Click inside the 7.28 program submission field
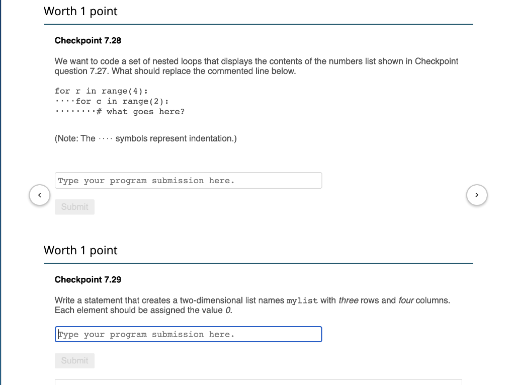Image resolution: width=515 pixels, height=385 pixels. 188,180
